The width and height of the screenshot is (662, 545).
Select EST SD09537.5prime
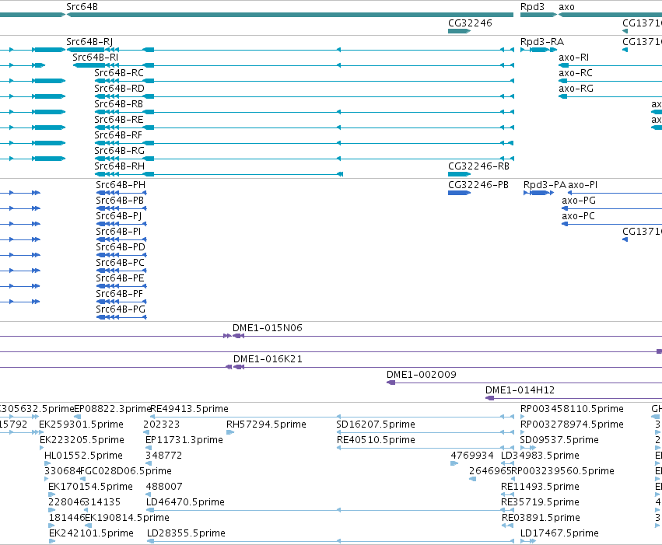(x=528, y=448)
